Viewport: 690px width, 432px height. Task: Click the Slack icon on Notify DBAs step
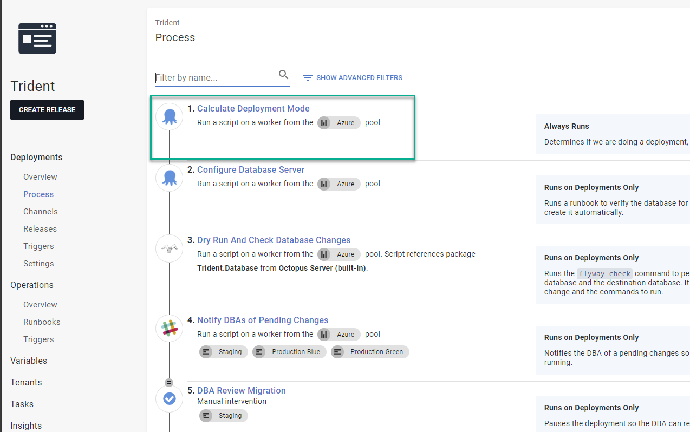(x=169, y=328)
